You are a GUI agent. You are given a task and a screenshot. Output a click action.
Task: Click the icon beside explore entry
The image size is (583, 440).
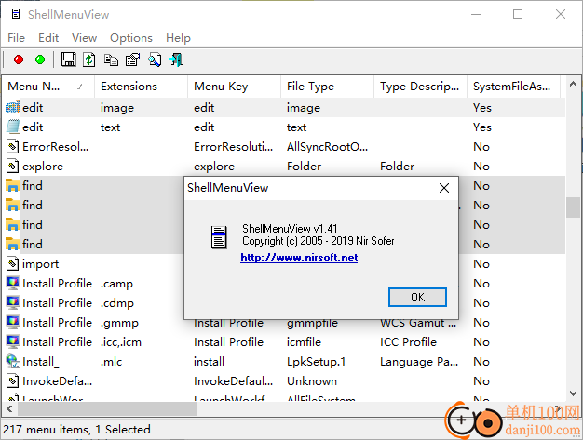13,166
